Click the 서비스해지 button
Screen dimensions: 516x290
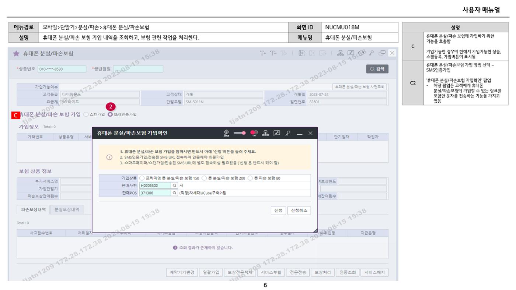click(x=374, y=273)
